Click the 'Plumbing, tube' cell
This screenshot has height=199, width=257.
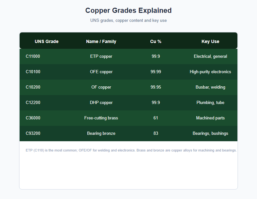pos(210,102)
